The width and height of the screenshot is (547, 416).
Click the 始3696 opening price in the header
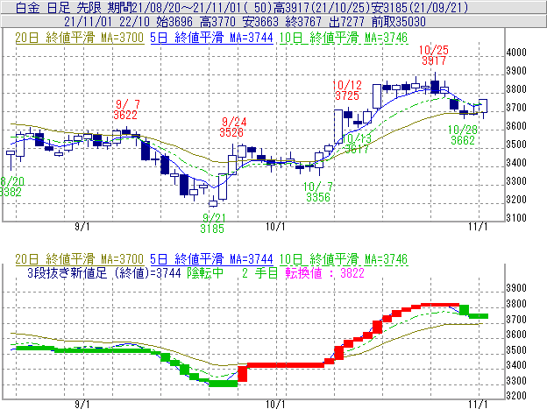coord(174,22)
